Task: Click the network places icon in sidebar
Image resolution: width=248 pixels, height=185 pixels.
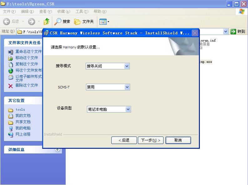Action: pos(11,135)
